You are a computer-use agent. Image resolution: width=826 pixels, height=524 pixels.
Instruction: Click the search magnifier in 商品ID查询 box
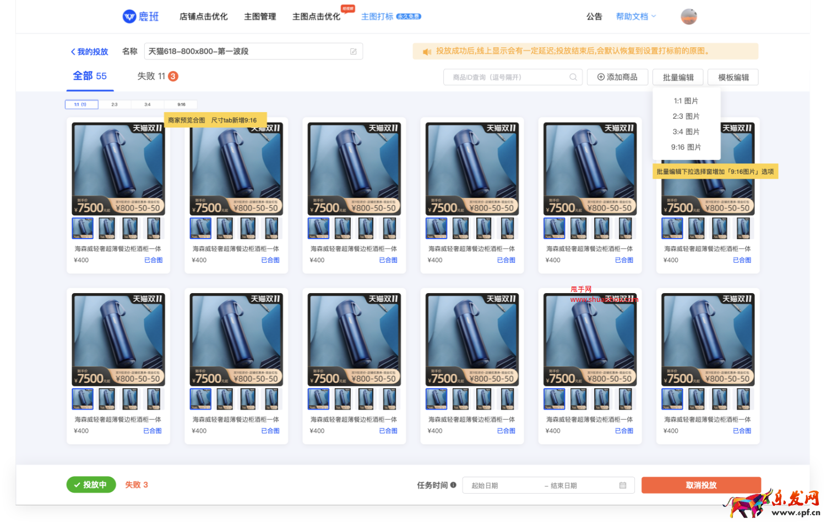pyautogui.click(x=573, y=77)
